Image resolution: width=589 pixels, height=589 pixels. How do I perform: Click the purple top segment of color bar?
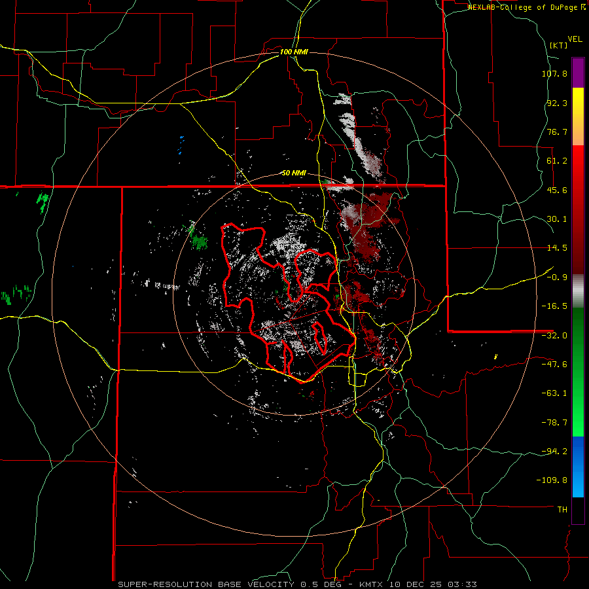point(578,73)
